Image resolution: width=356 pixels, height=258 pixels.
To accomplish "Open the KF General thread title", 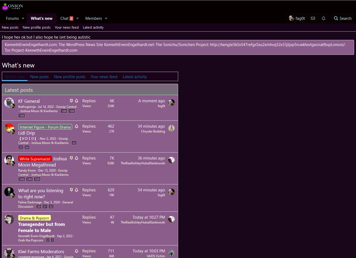I will [x=29, y=101].
